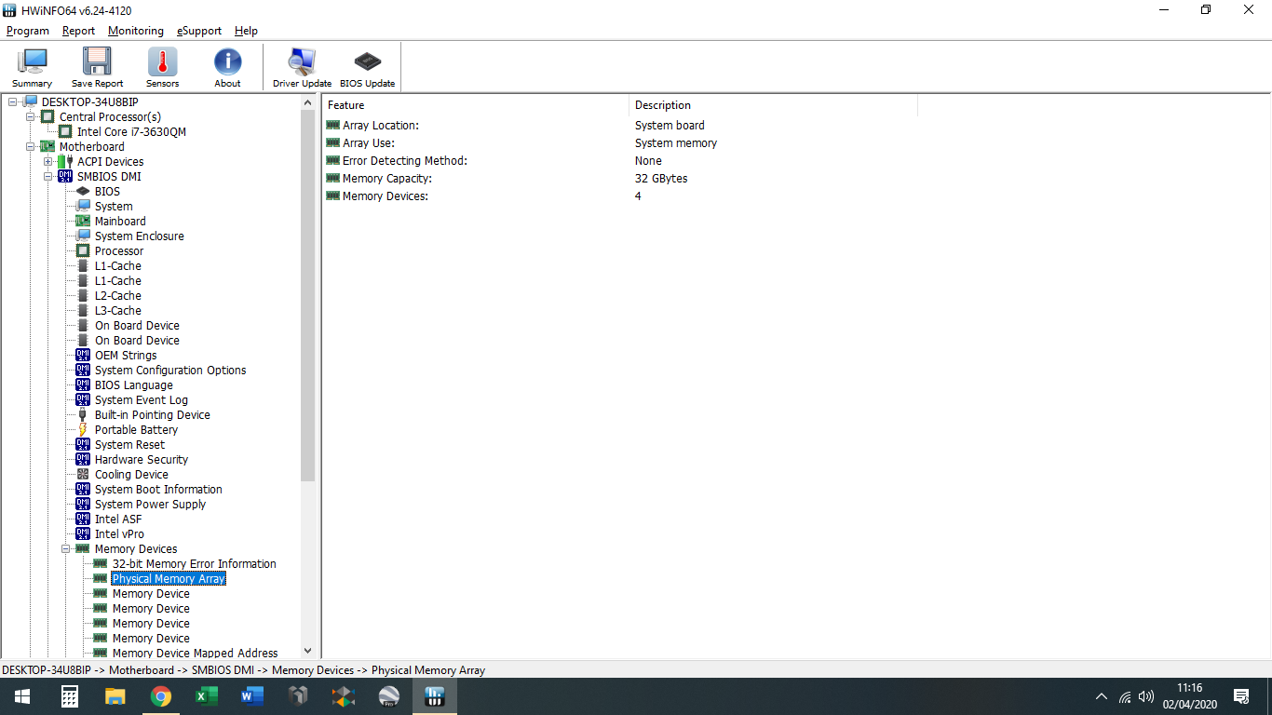The height and width of the screenshot is (715, 1272).
Task: Select the Memory Devices count row
Action: click(x=621, y=196)
